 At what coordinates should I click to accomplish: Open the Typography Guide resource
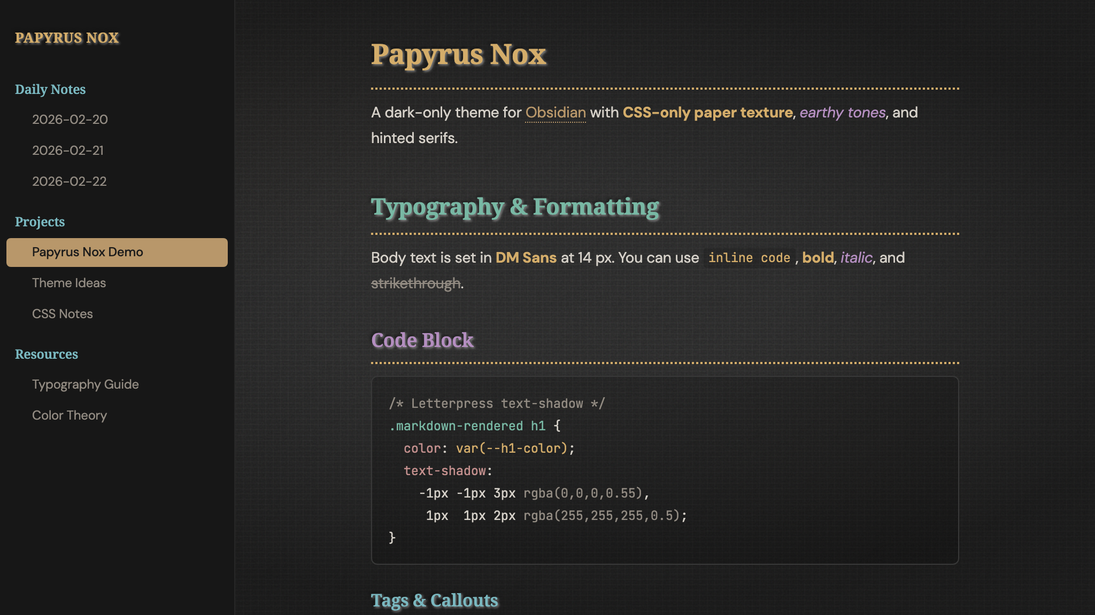tap(86, 384)
